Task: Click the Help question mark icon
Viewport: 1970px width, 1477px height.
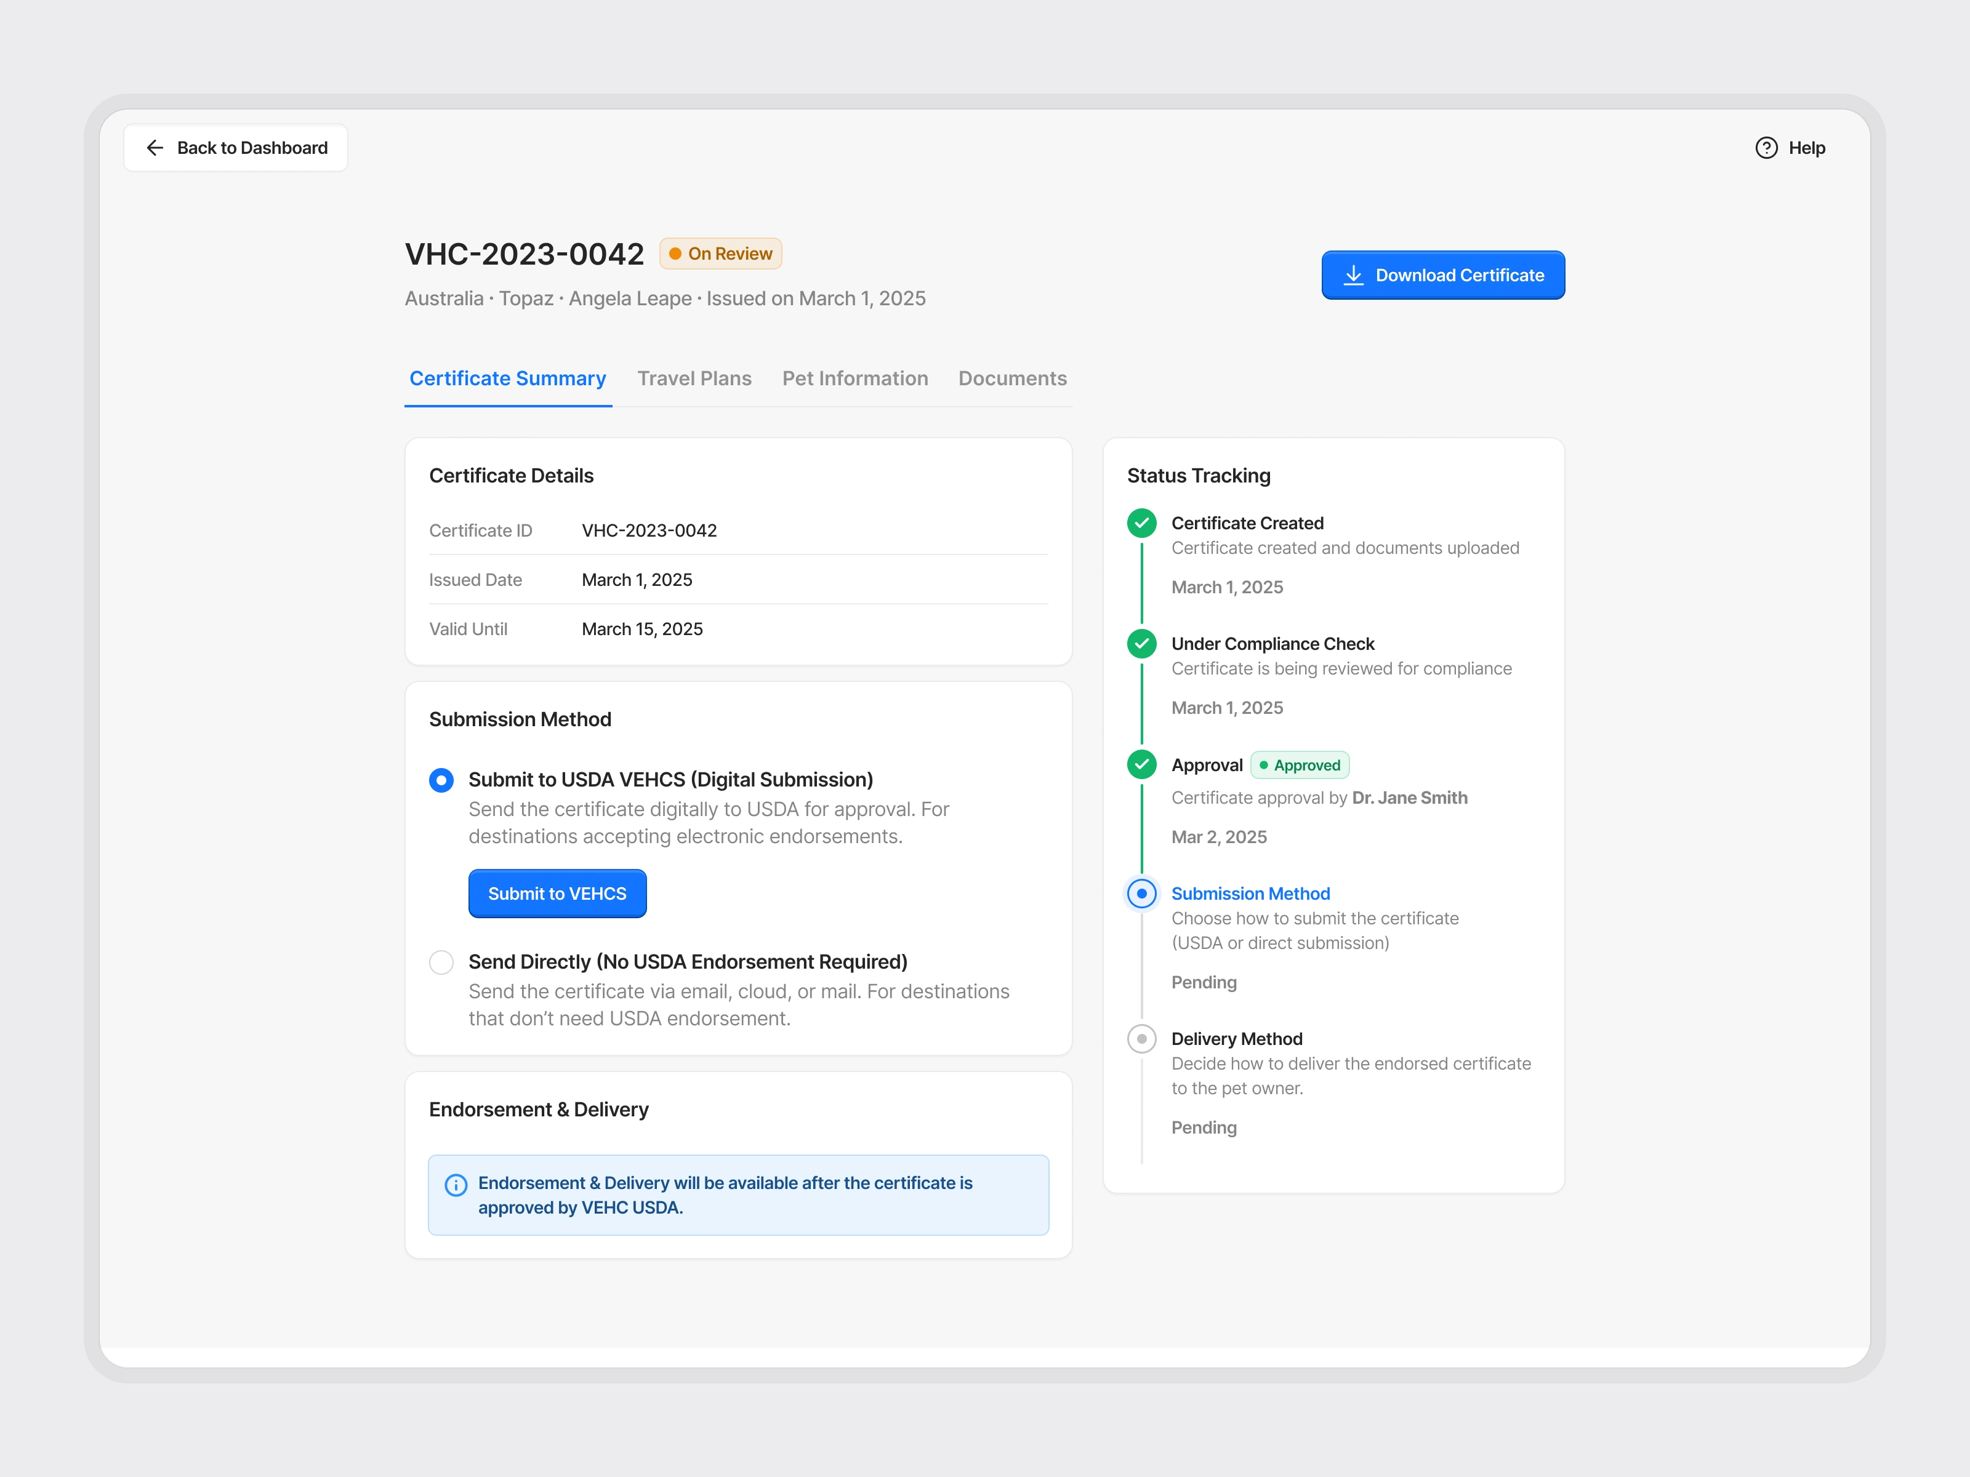Action: tap(1766, 148)
